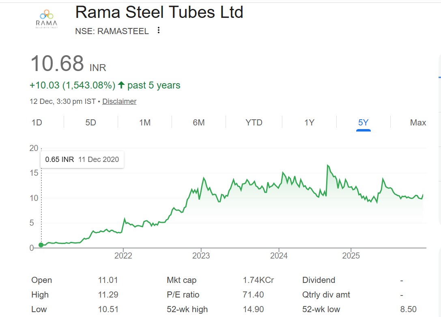
Task: View the 1Y price chart
Action: 309,122
